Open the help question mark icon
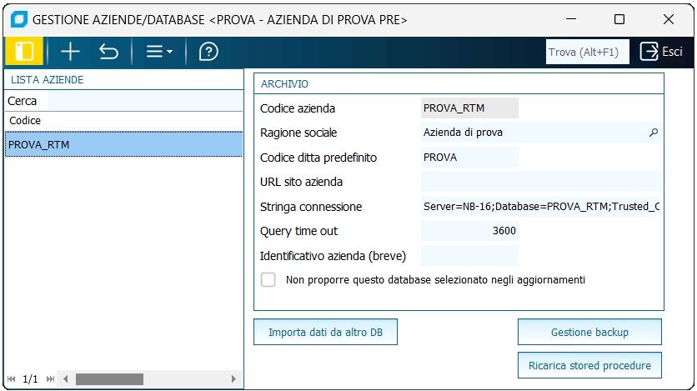The width and height of the screenshot is (697, 391). pos(208,52)
